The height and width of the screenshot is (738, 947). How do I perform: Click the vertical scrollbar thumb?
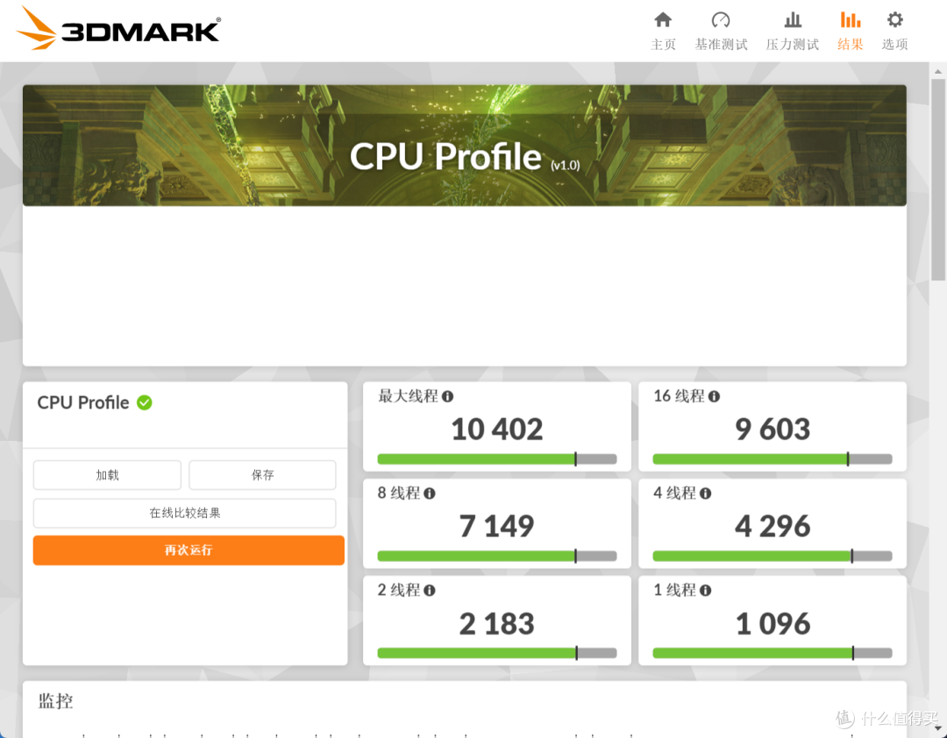(938, 180)
